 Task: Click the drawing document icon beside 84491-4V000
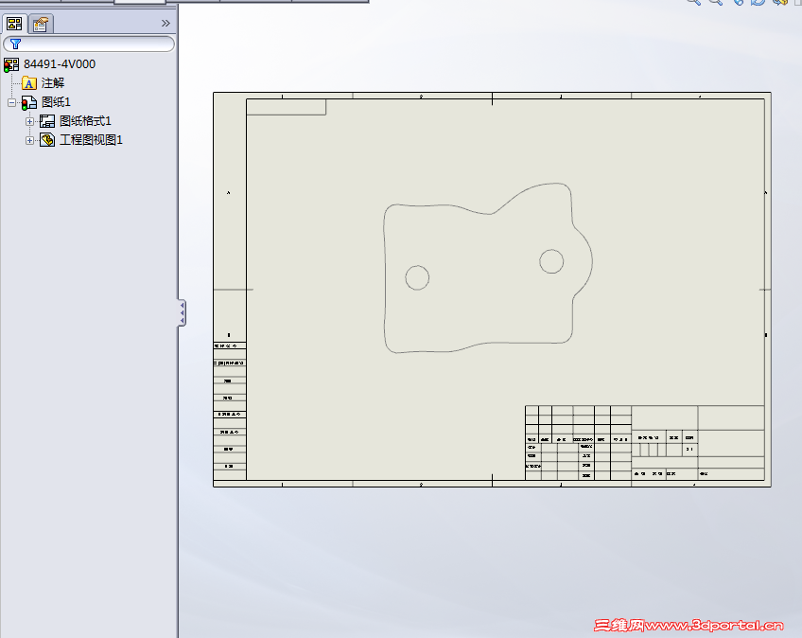click(x=11, y=64)
